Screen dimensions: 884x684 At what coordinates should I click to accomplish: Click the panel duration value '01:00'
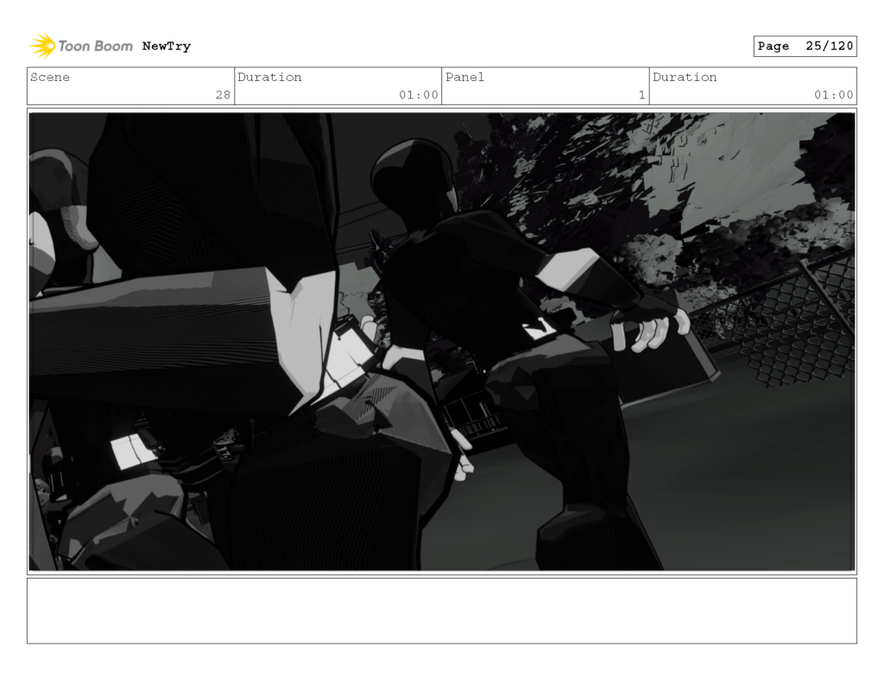pos(835,96)
